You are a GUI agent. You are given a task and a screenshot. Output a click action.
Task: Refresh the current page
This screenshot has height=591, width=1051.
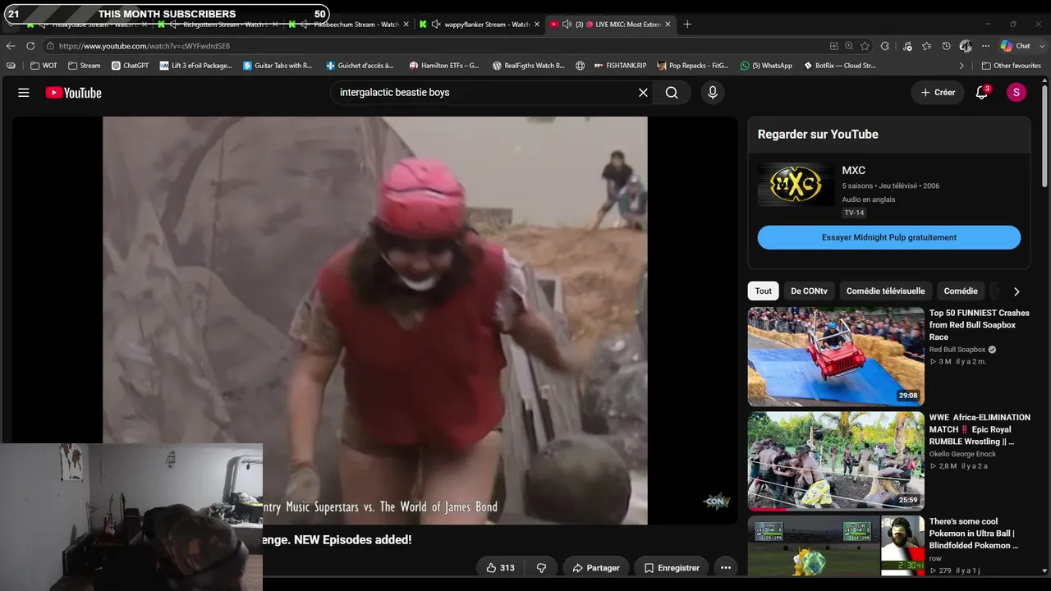[x=30, y=46]
